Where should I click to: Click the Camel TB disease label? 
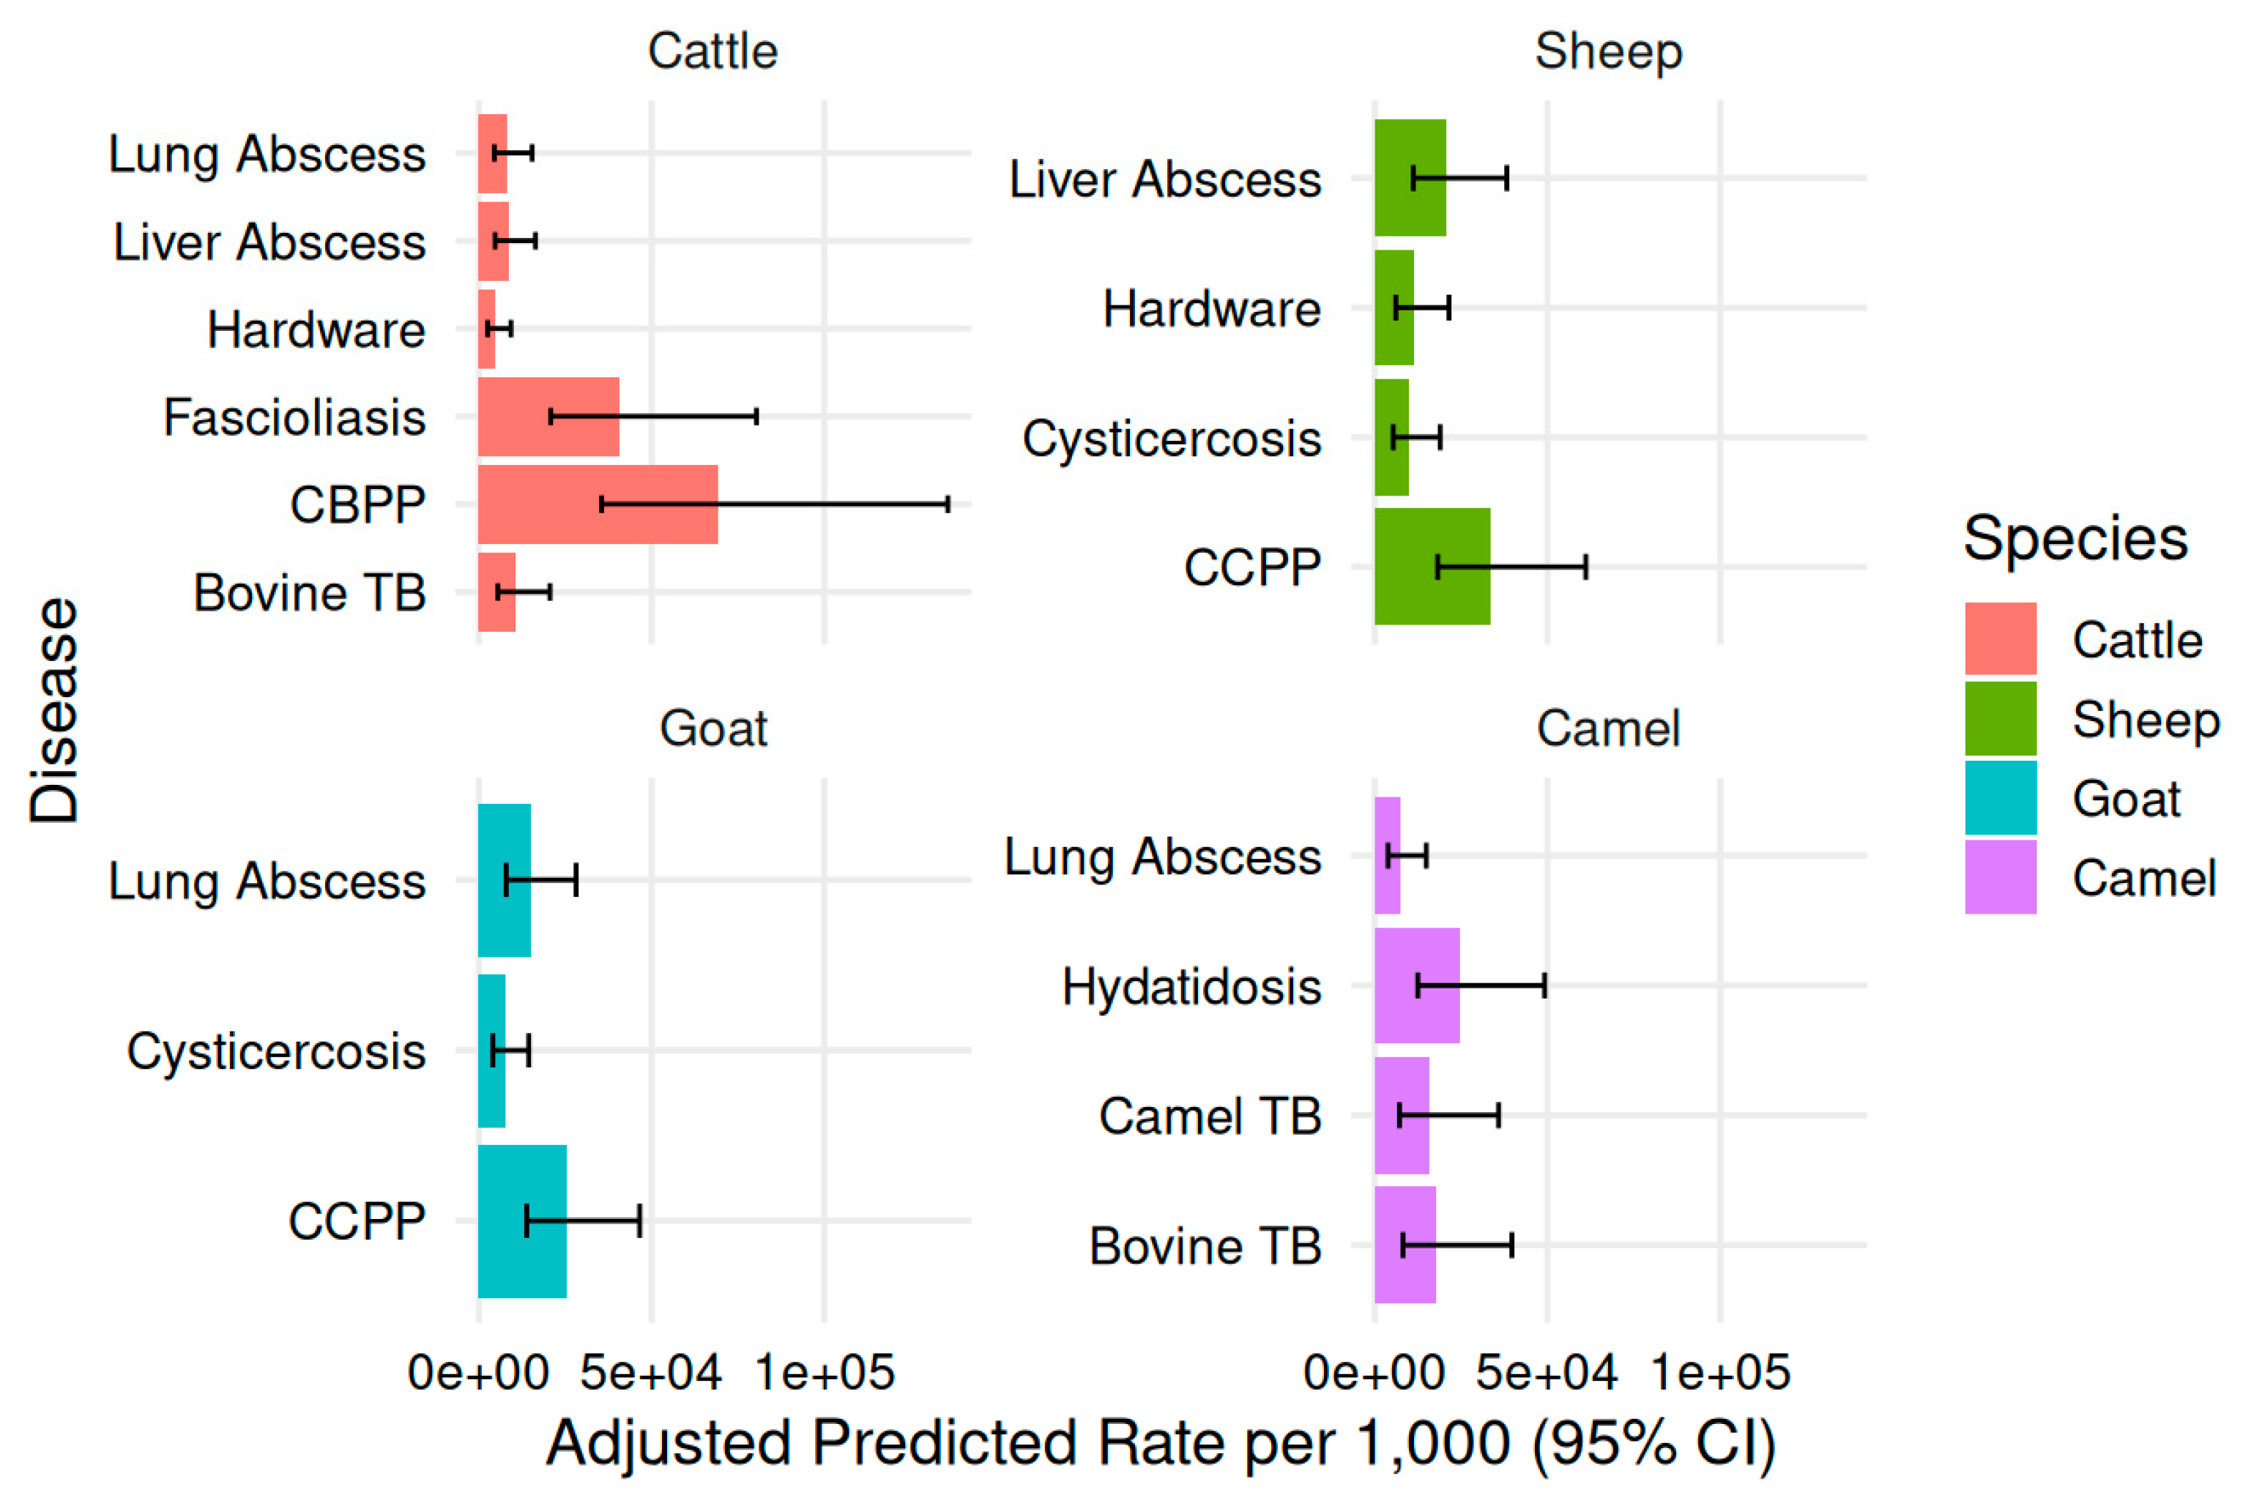pyautogui.click(x=1210, y=1116)
